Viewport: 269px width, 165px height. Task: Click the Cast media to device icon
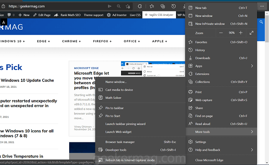tap(101, 90)
